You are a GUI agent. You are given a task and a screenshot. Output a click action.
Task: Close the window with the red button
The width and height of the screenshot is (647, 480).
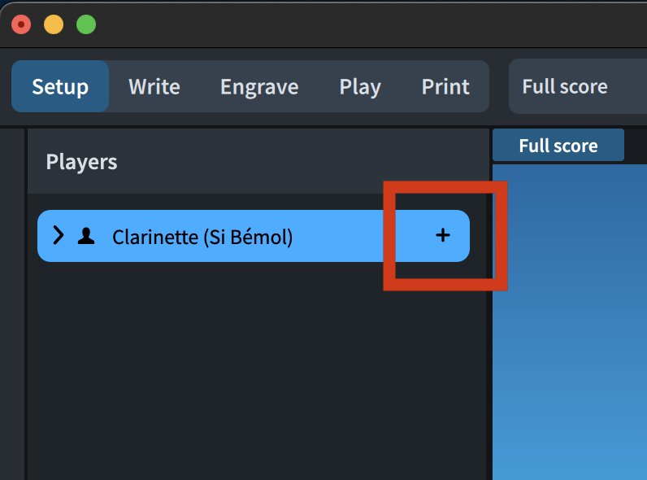(x=21, y=24)
